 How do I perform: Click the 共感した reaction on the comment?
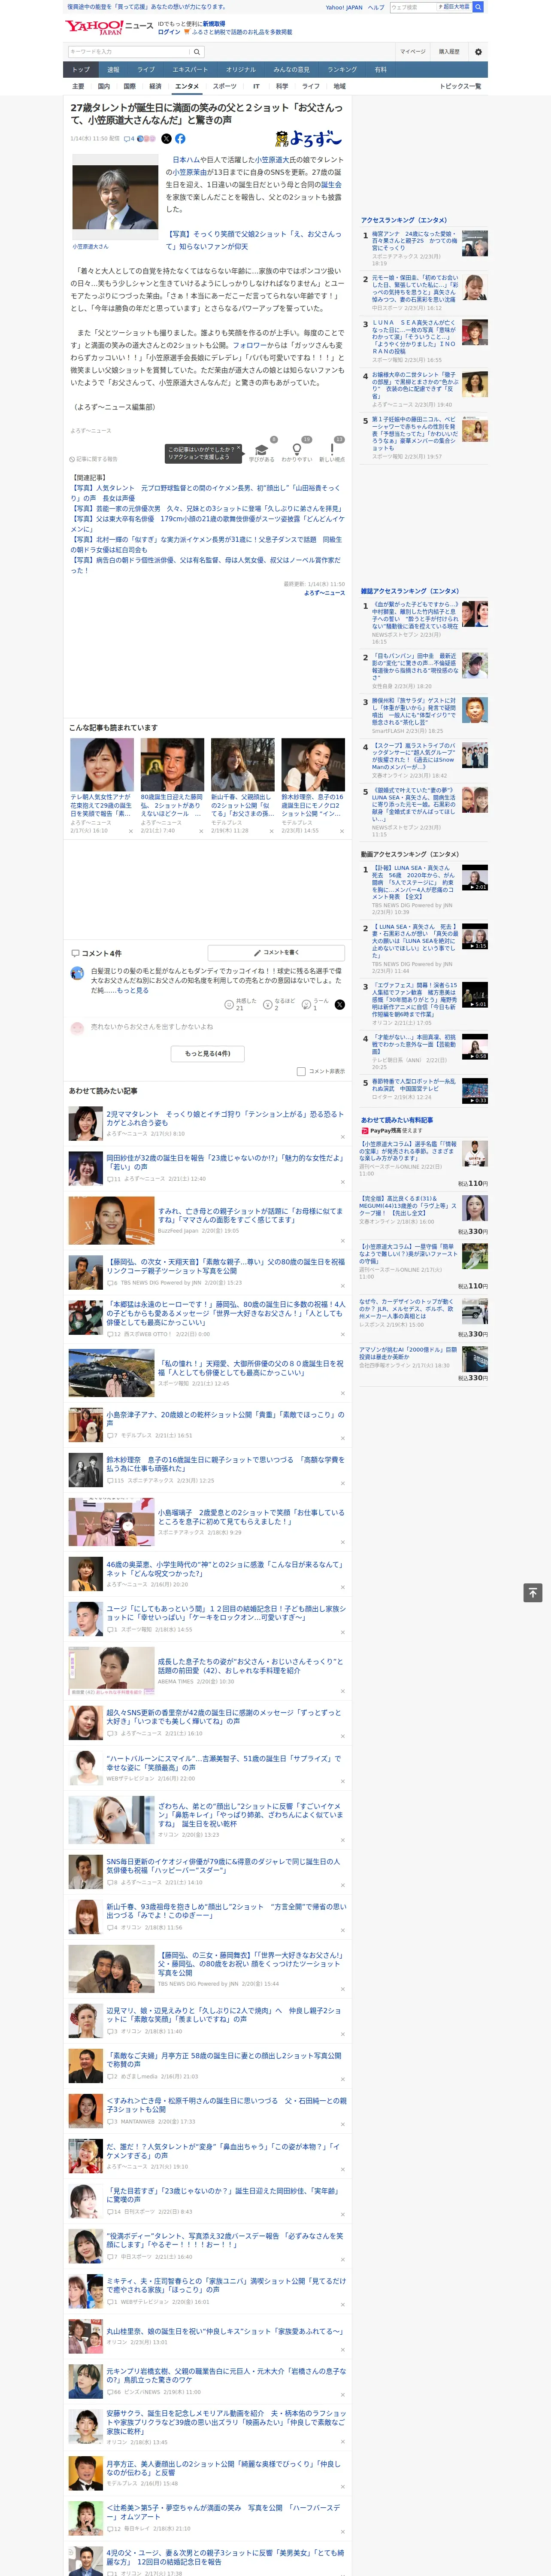[229, 1004]
